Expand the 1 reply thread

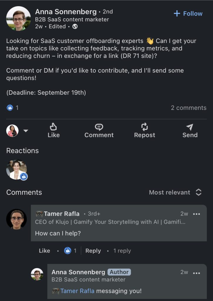(x=122, y=251)
